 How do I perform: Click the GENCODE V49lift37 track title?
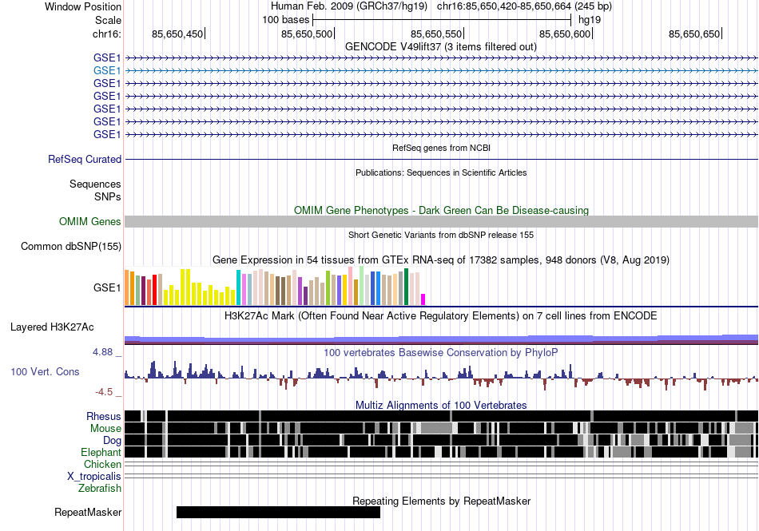point(440,47)
